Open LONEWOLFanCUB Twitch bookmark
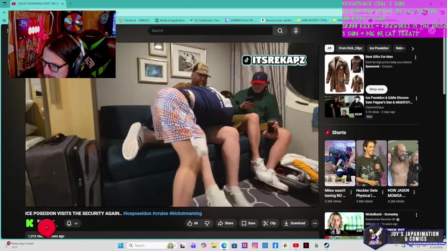The width and height of the screenshot is (447, 251). (x=241, y=20)
